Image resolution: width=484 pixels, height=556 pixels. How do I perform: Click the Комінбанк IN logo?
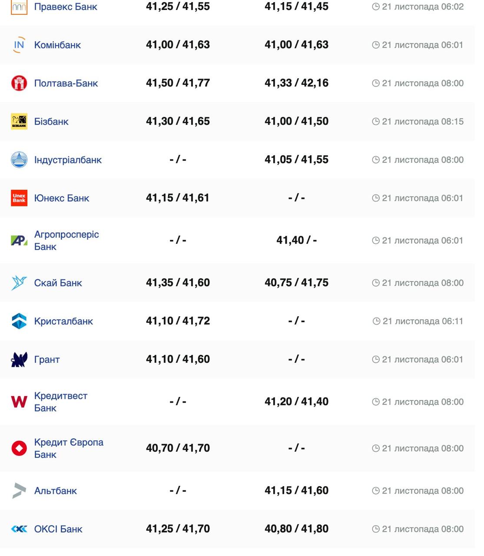coord(19,45)
